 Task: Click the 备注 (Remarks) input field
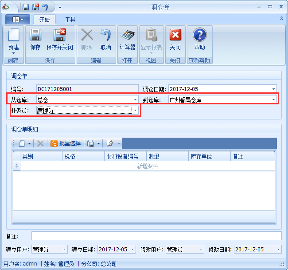click(156, 236)
